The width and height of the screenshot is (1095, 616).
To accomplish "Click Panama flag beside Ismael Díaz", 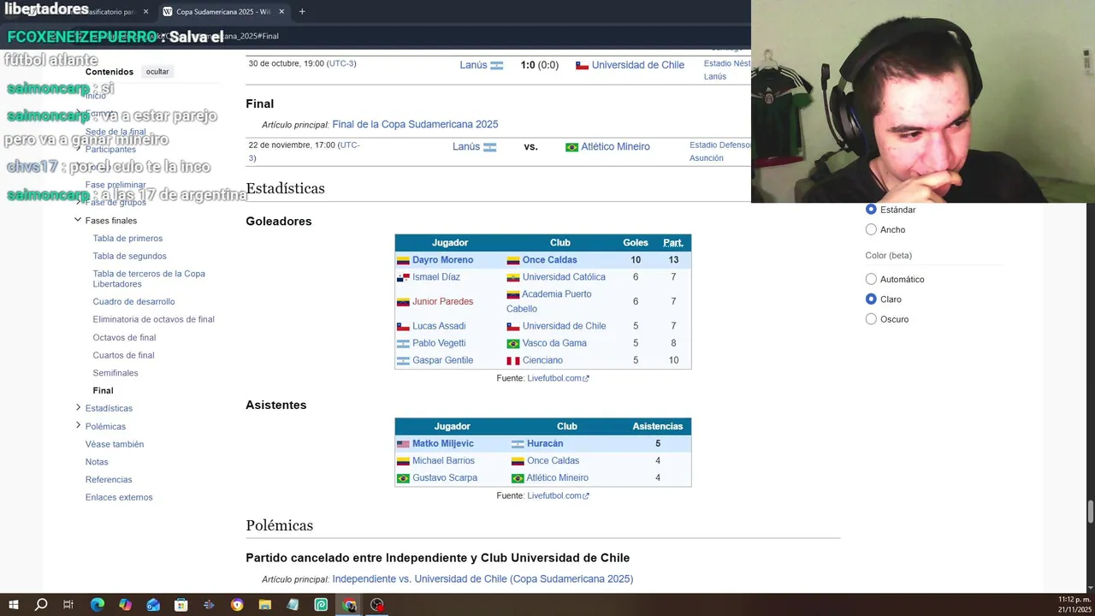I will coord(403,277).
